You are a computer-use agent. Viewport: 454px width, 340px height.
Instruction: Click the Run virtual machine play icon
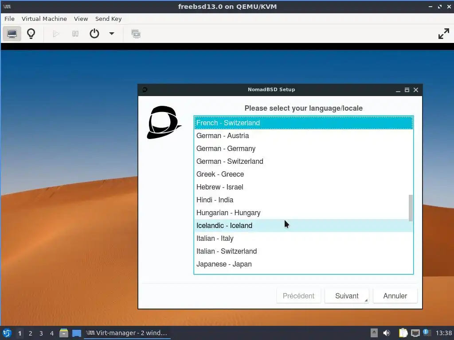pos(56,34)
